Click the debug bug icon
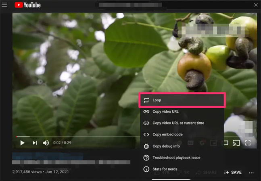The image size is (261, 181). 146,146
